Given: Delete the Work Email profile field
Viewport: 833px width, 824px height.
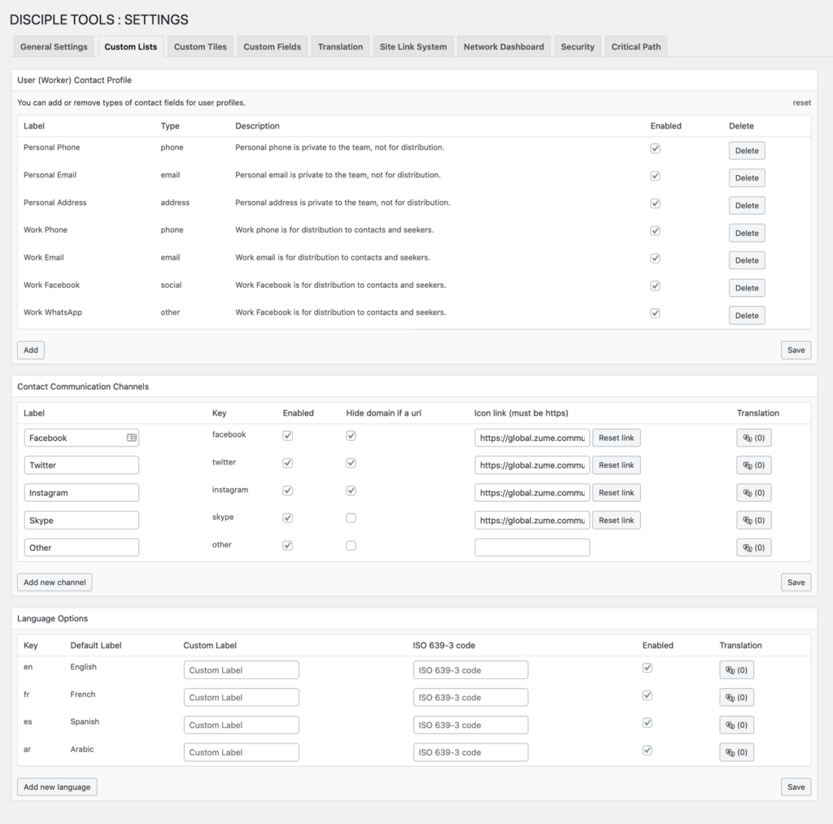Looking at the screenshot, I should point(746,260).
